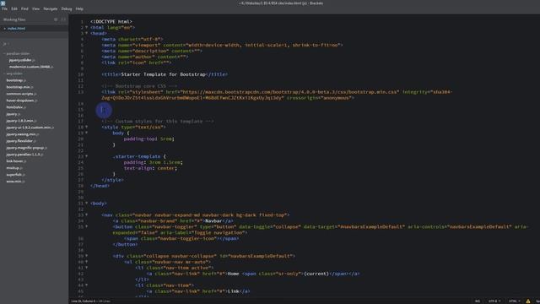Click the bootstrap.min.css URL on line 13
The height and width of the screenshot is (304, 540).
click(x=289, y=92)
